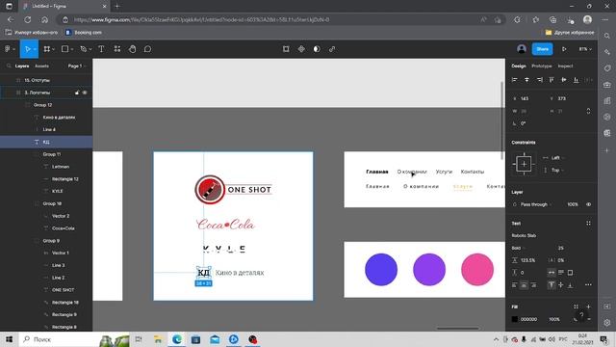Open the Resources tool in toolbar
Image resolution: width=616 pixels, height=347 pixels.
[x=117, y=49]
